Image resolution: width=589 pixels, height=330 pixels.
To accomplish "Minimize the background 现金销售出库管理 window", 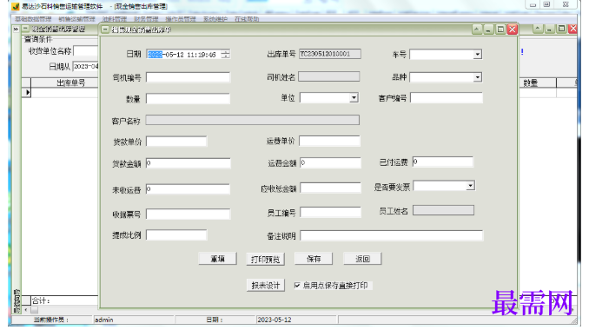I will 550,29.
